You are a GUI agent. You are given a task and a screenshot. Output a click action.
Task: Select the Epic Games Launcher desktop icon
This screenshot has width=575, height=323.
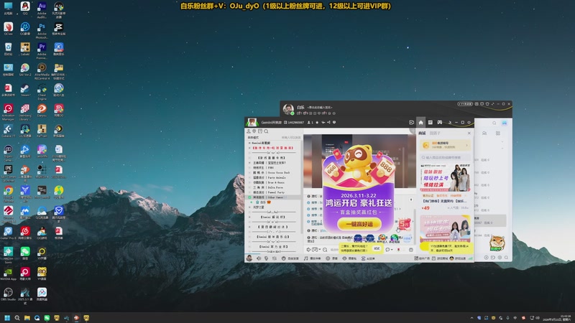(x=8, y=173)
